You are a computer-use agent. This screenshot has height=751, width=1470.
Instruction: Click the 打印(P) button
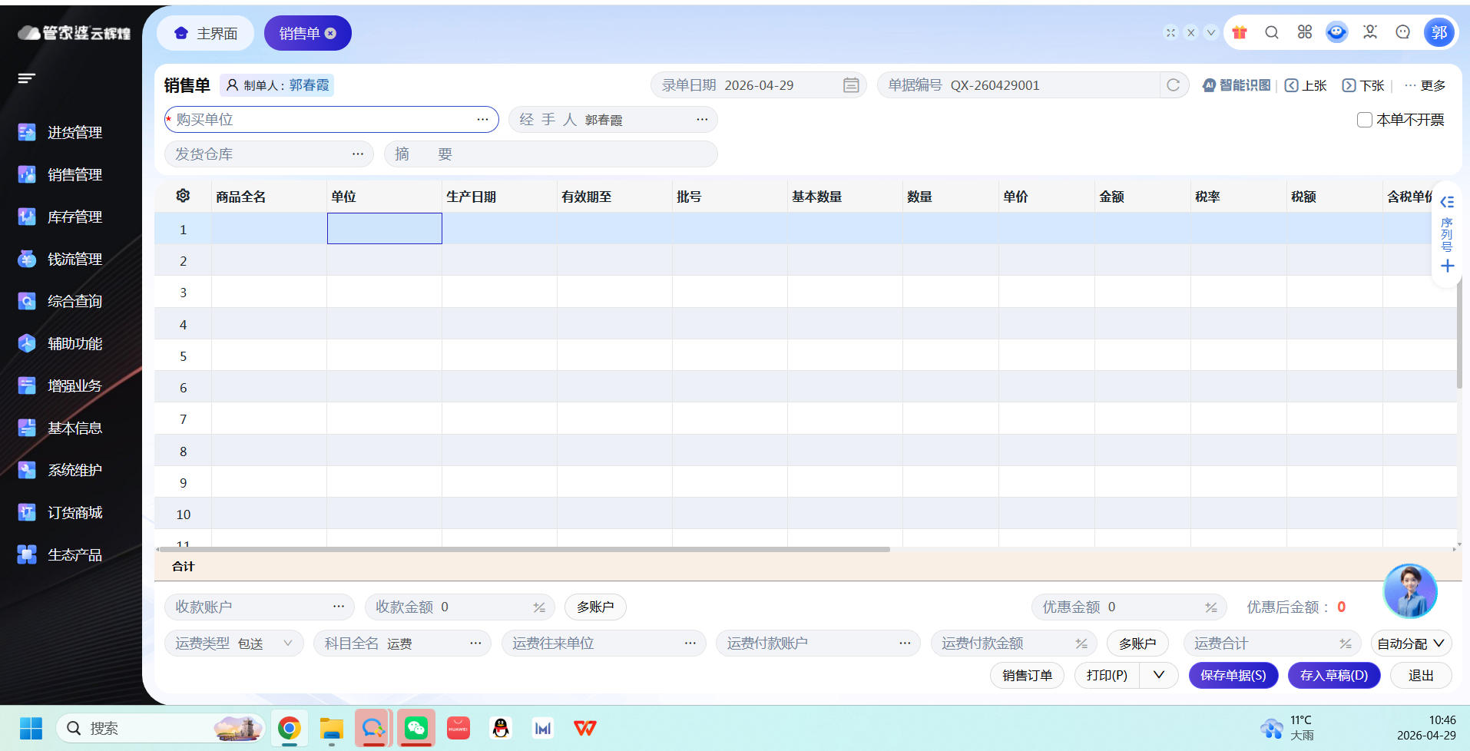pyautogui.click(x=1107, y=675)
